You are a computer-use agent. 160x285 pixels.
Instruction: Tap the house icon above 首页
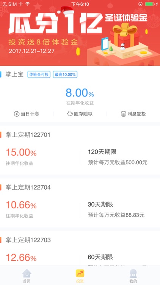[x=27, y=273]
